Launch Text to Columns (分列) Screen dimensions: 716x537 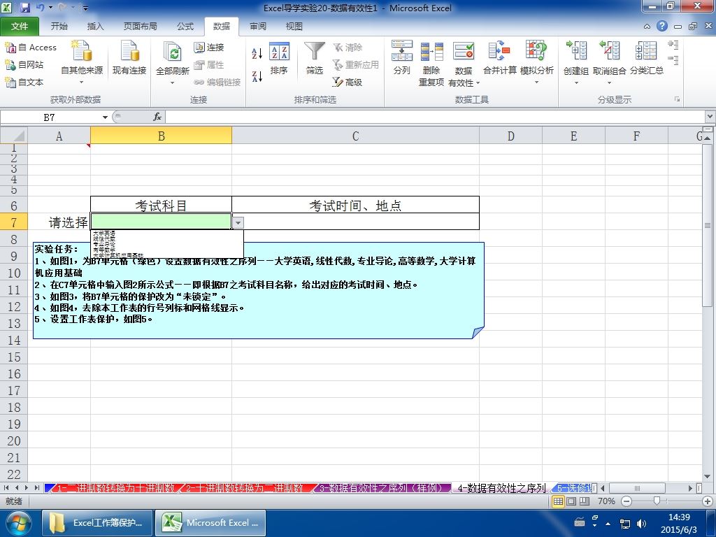(x=402, y=58)
